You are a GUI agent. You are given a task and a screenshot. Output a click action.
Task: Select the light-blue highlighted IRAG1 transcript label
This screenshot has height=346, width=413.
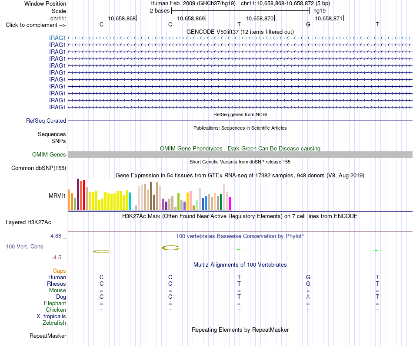pyautogui.click(x=57, y=38)
